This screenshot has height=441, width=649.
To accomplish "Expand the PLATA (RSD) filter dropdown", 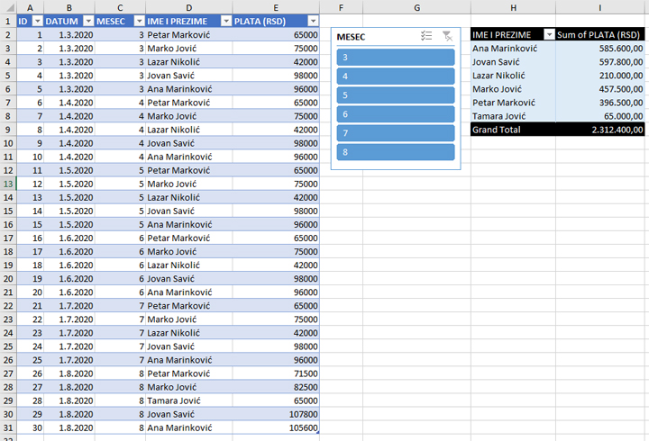I will point(312,21).
